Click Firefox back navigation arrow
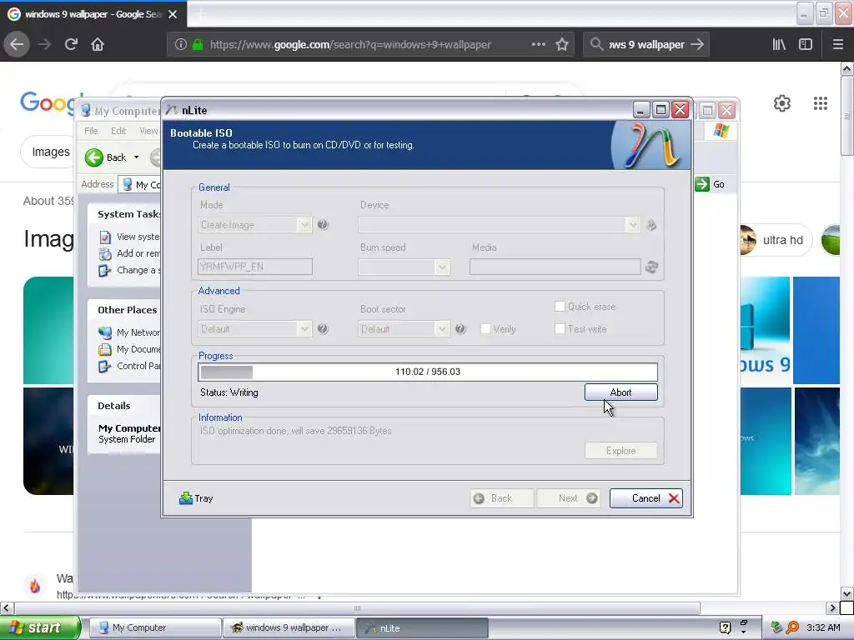This screenshot has height=640, width=854. pos(17,44)
